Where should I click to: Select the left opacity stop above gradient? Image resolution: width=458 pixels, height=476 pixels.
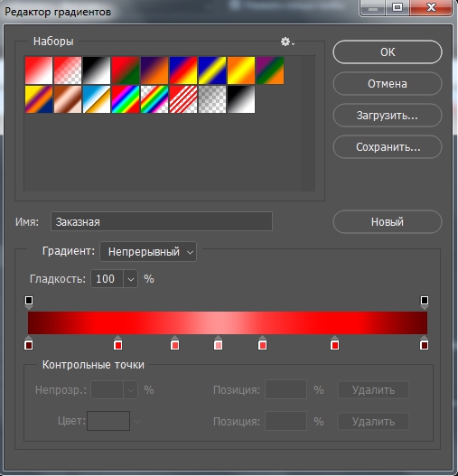[x=29, y=302]
